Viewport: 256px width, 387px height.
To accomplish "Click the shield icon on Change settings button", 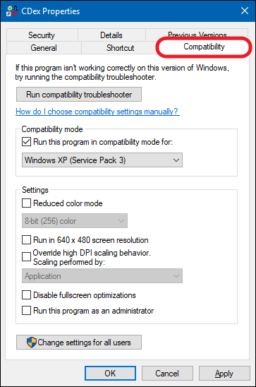I will pos(32,343).
